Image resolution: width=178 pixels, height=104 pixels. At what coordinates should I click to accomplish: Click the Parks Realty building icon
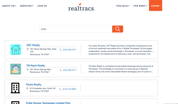pyautogui.click(x=15, y=88)
